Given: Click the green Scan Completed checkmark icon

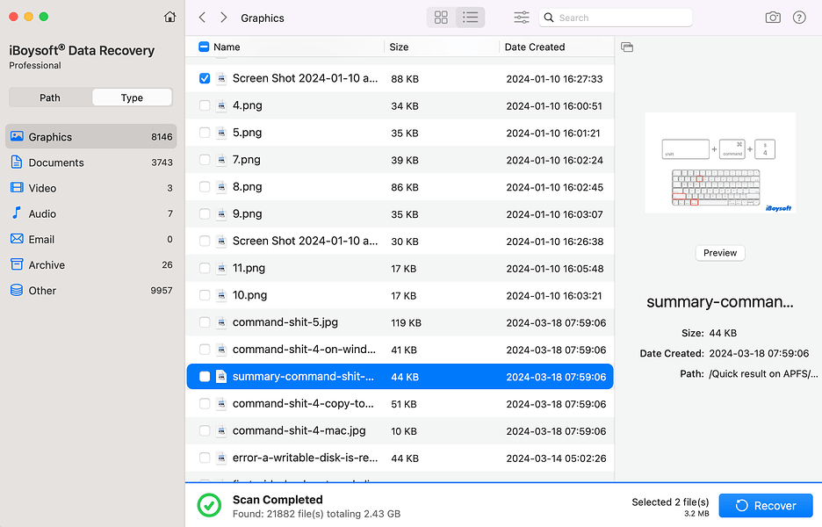Looking at the screenshot, I should point(209,506).
